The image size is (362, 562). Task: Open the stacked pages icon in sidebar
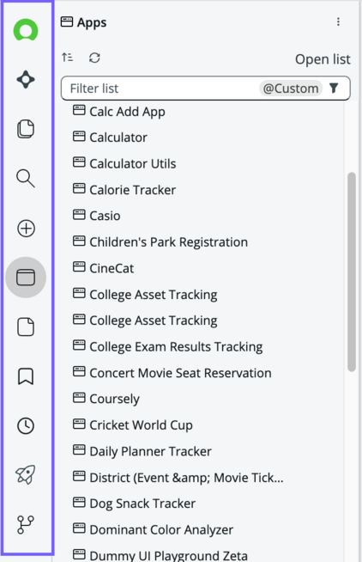tap(26, 129)
